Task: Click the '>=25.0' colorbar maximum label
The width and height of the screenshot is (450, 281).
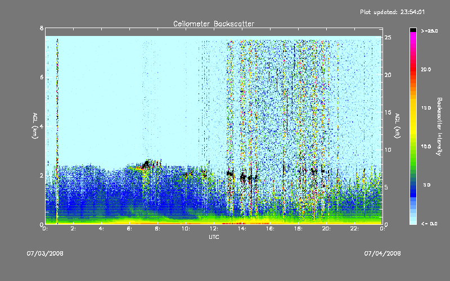Action: click(x=430, y=31)
